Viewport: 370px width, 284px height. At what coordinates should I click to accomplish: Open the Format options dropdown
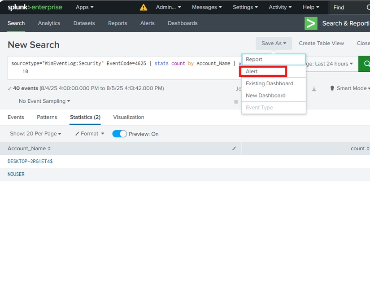point(90,134)
